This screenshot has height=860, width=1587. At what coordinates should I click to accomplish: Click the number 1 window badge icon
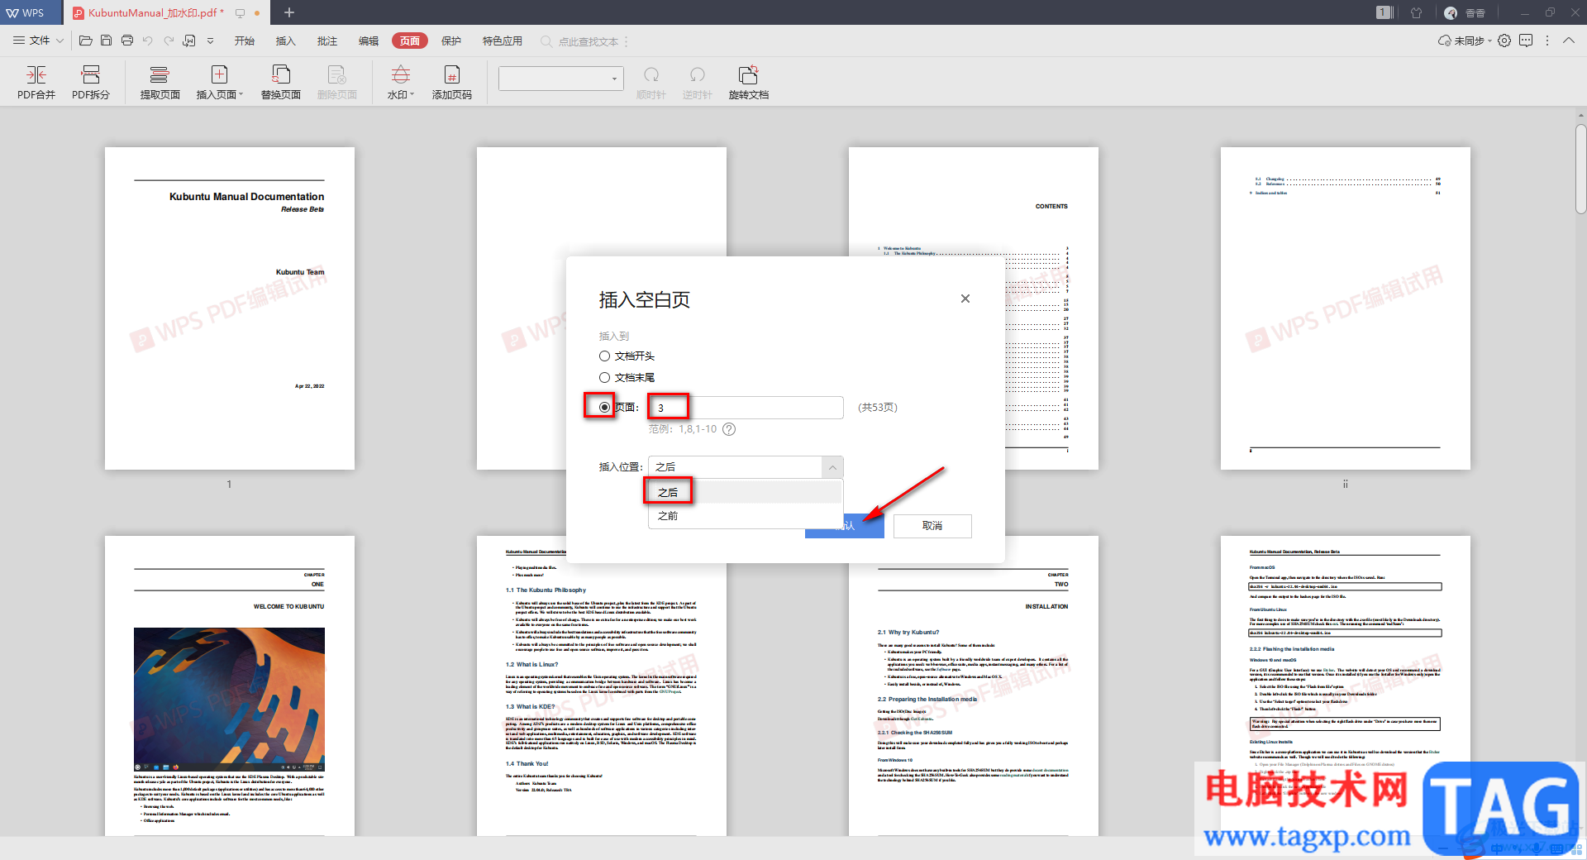tap(1384, 12)
